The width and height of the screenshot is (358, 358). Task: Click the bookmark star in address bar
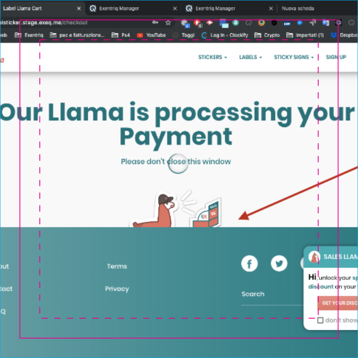168,23
